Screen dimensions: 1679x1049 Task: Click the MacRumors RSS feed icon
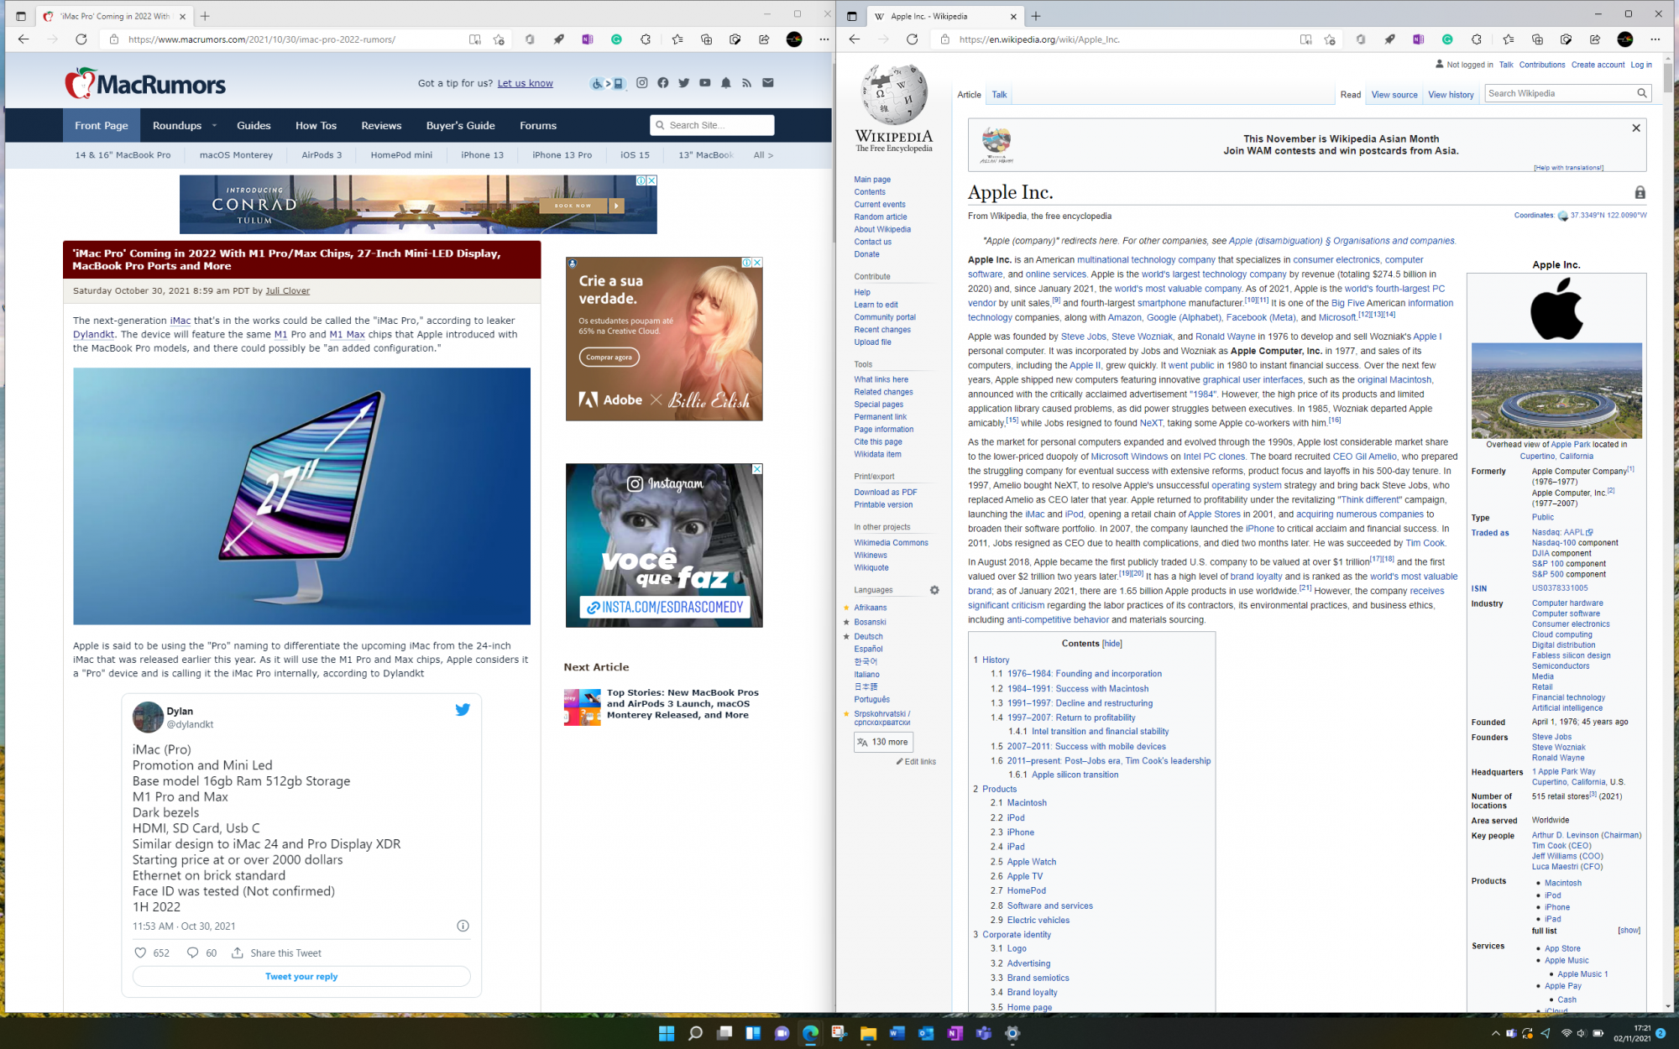(746, 82)
